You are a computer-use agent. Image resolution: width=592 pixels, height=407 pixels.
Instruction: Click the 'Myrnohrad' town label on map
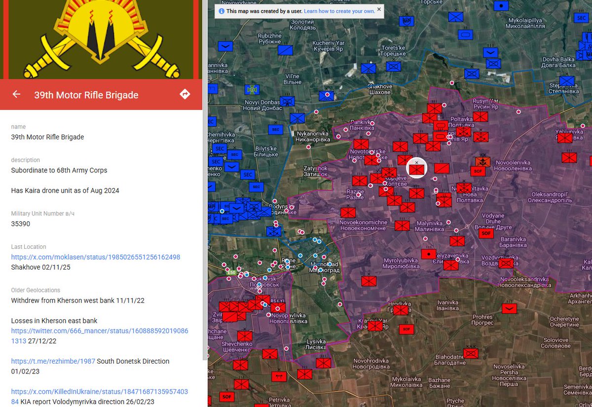325,267
